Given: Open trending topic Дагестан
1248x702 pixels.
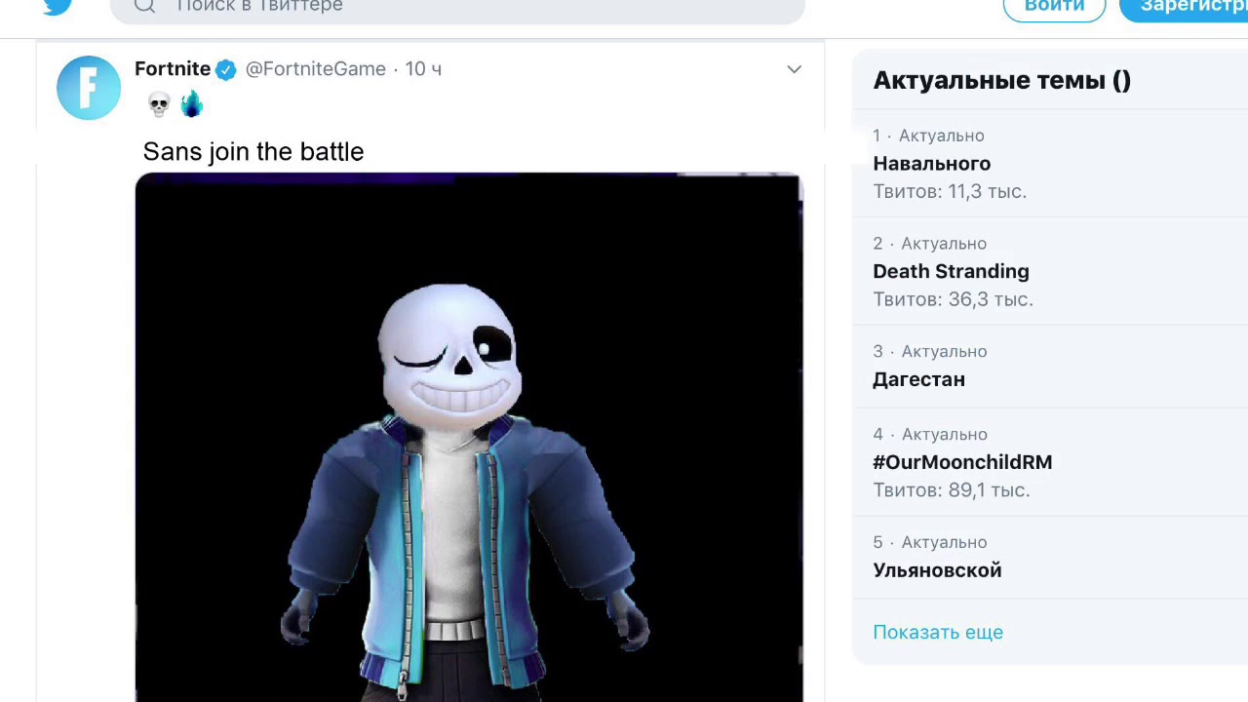Looking at the screenshot, I should [918, 380].
